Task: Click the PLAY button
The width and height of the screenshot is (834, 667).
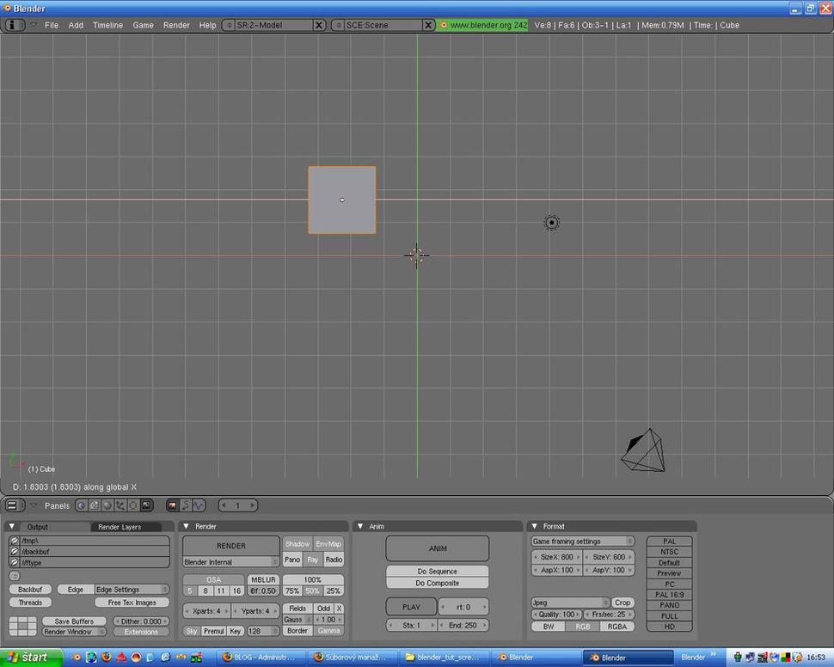Action: click(x=411, y=607)
